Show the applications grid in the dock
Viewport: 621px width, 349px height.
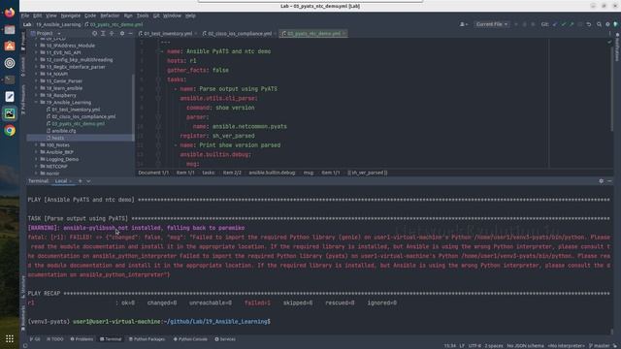point(10,338)
